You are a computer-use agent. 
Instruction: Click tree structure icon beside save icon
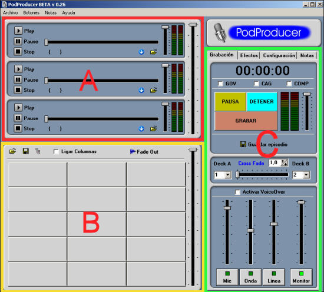(38, 151)
